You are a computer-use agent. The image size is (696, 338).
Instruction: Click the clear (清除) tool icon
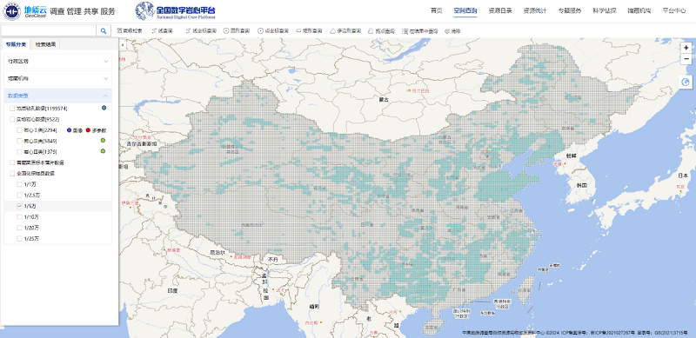[x=447, y=31]
